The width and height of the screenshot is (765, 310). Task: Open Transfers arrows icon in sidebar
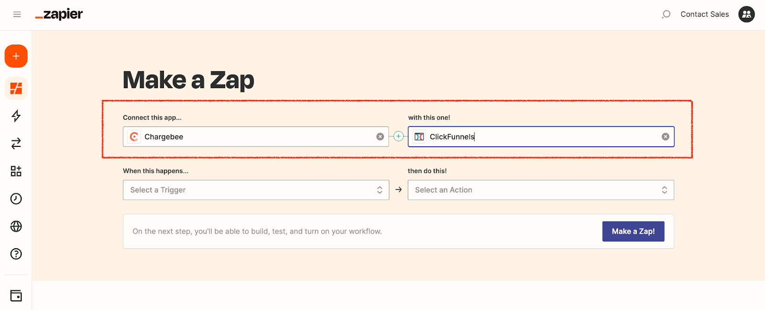[x=16, y=144]
